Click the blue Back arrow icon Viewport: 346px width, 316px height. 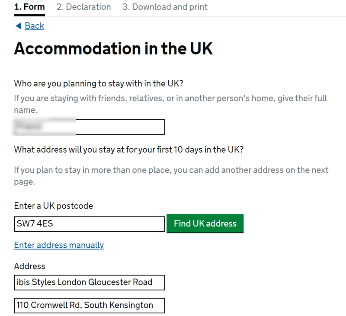coord(18,26)
